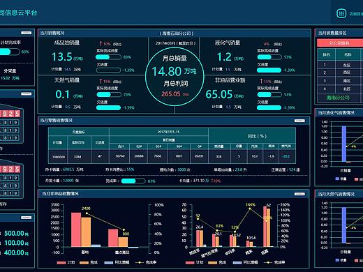The height and width of the screenshot is (272, 363).
Task: Toggle 同比增幅 legend in left bar chart
Action: tap(117, 262)
